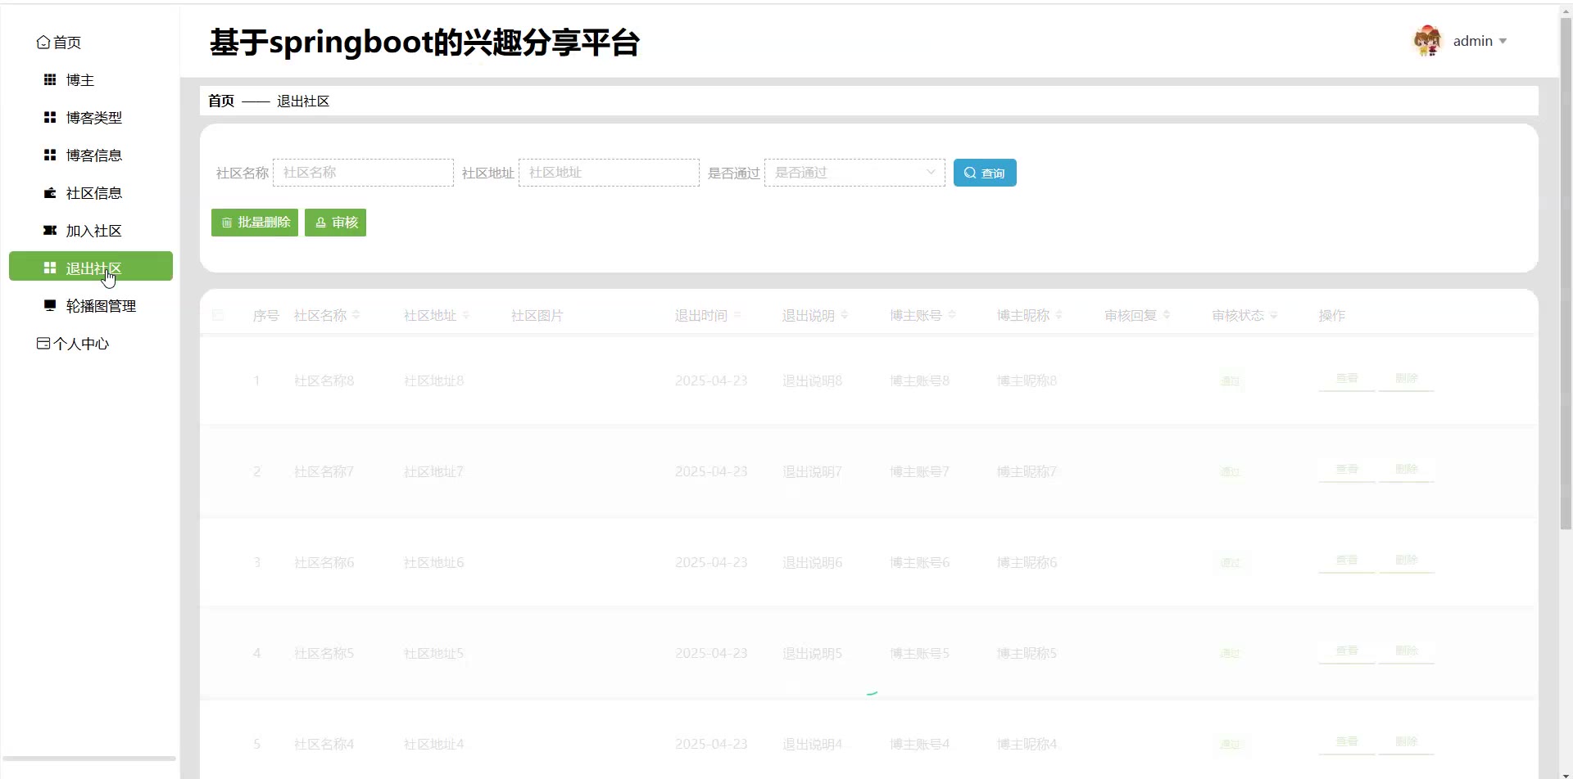Click the green 审核 button
This screenshot has width=1573, height=779.
click(335, 223)
